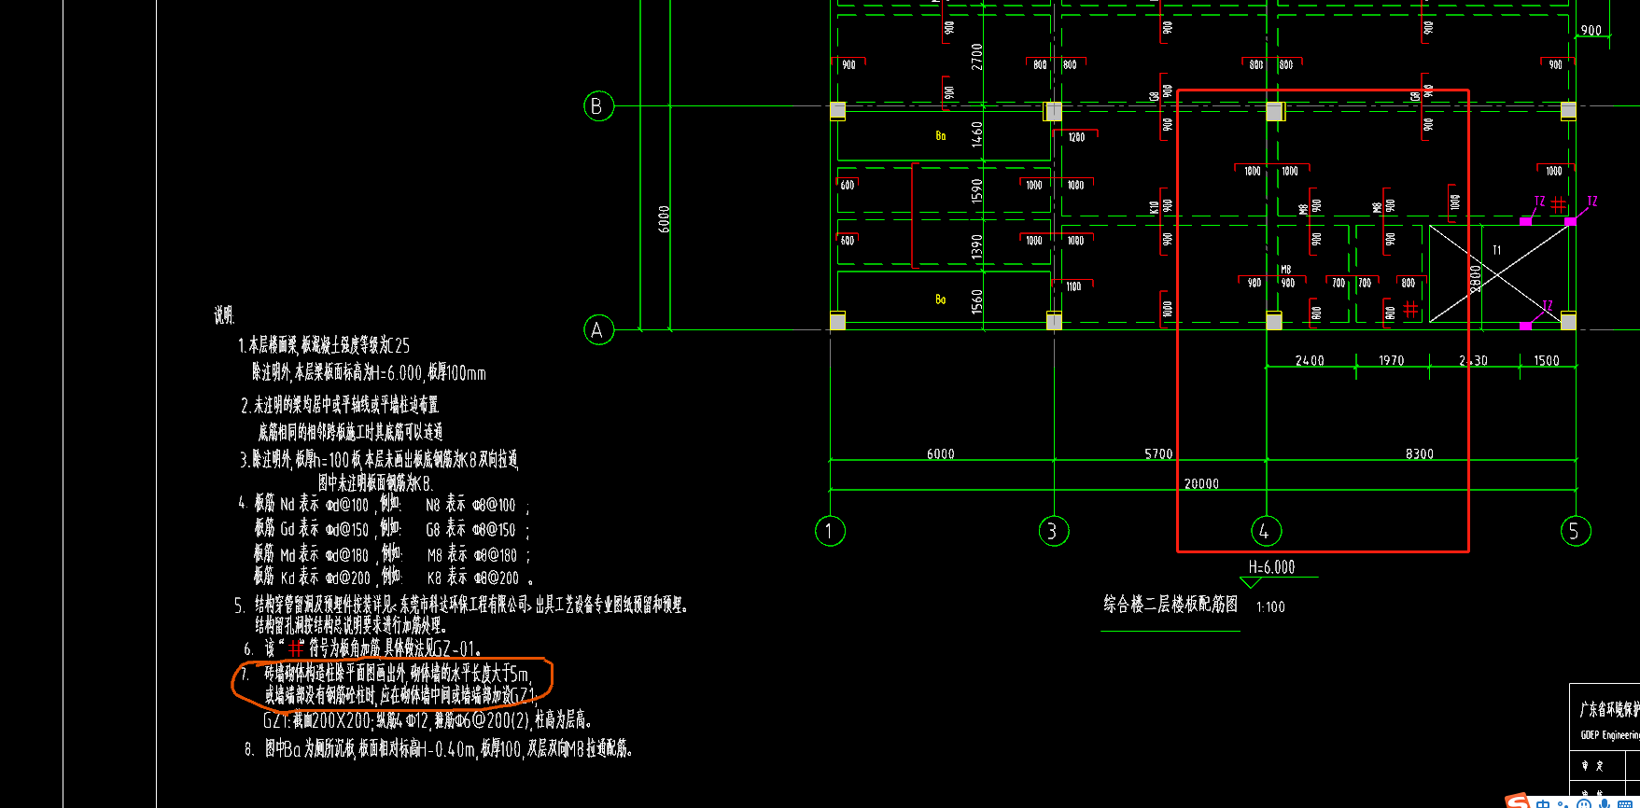Select axis bubble A
The image size is (1640, 808).
(598, 329)
